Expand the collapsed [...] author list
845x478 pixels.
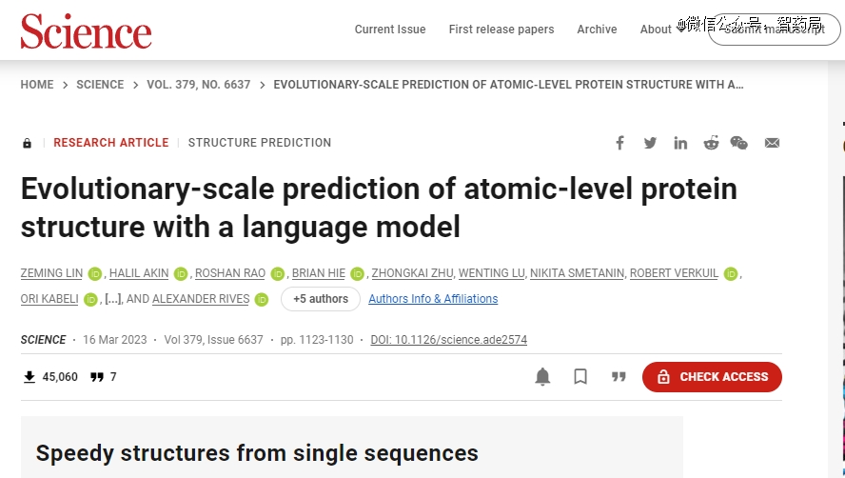[x=112, y=299]
